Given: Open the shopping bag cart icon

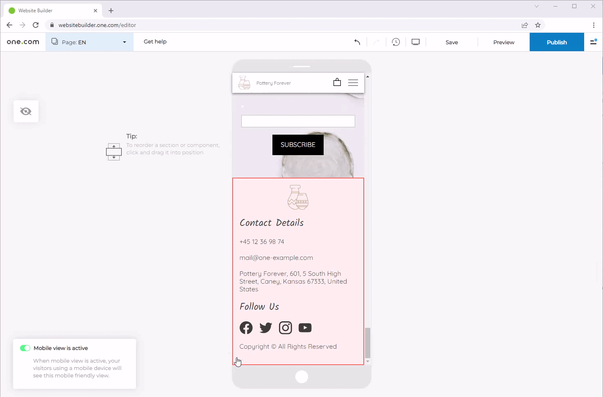Looking at the screenshot, I should [x=337, y=83].
